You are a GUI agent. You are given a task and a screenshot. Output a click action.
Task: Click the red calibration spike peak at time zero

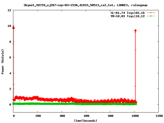13,28
